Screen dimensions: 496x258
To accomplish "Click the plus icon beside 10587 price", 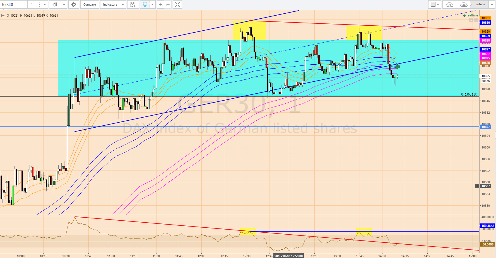I will click(477, 186).
